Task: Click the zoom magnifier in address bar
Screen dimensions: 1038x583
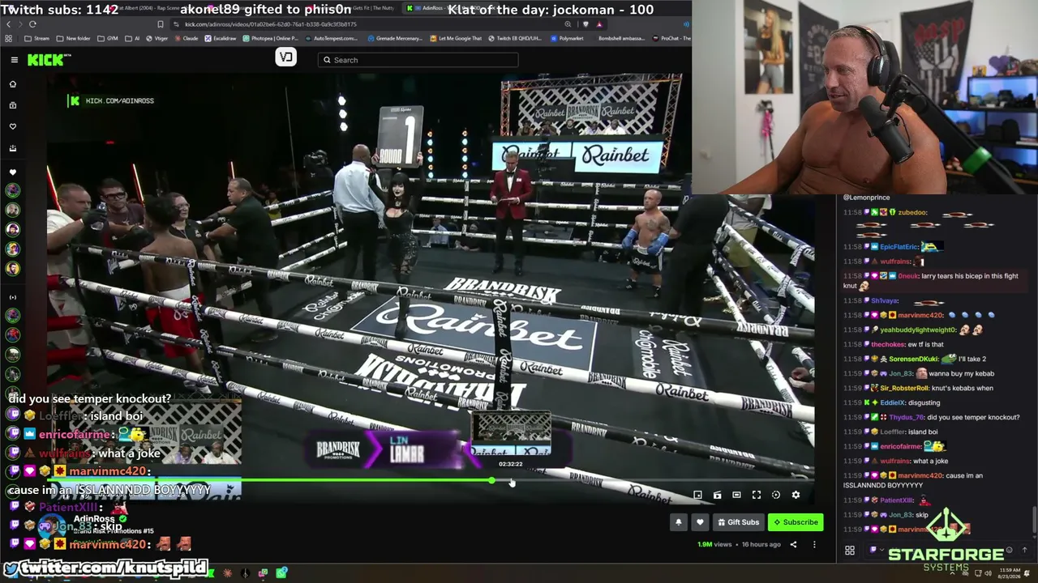Action: tap(568, 24)
